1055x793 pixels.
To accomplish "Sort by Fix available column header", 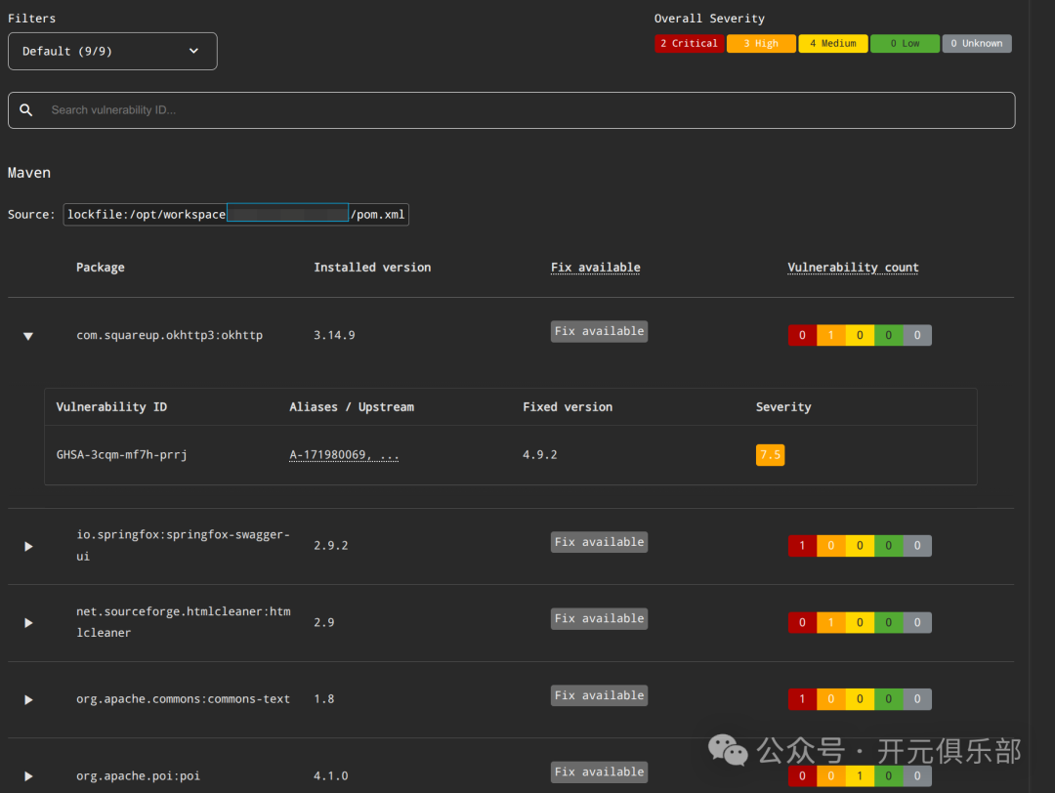I will pyautogui.click(x=596, y=268).
